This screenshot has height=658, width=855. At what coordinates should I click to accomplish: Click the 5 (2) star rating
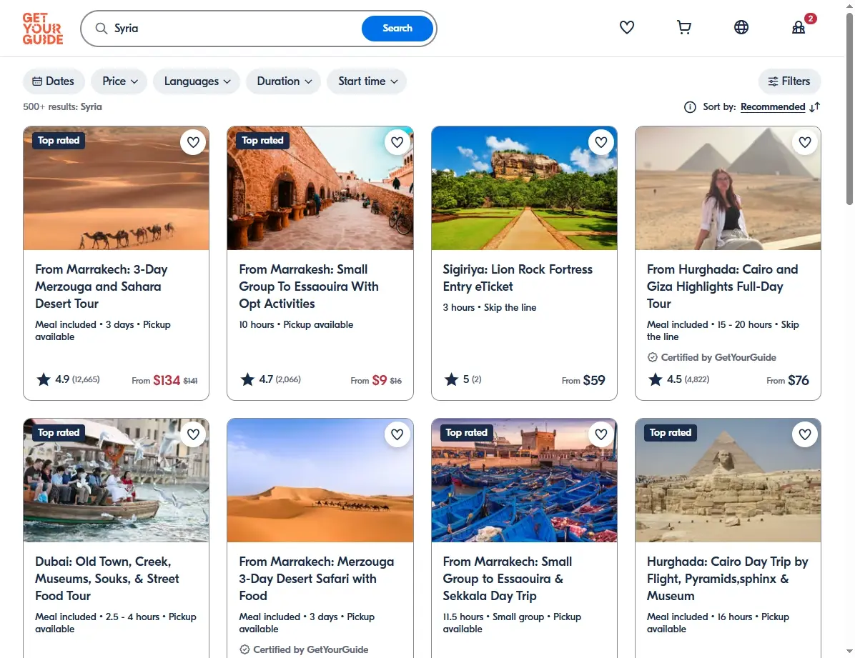pyautogui.click(x=463, y=379)
